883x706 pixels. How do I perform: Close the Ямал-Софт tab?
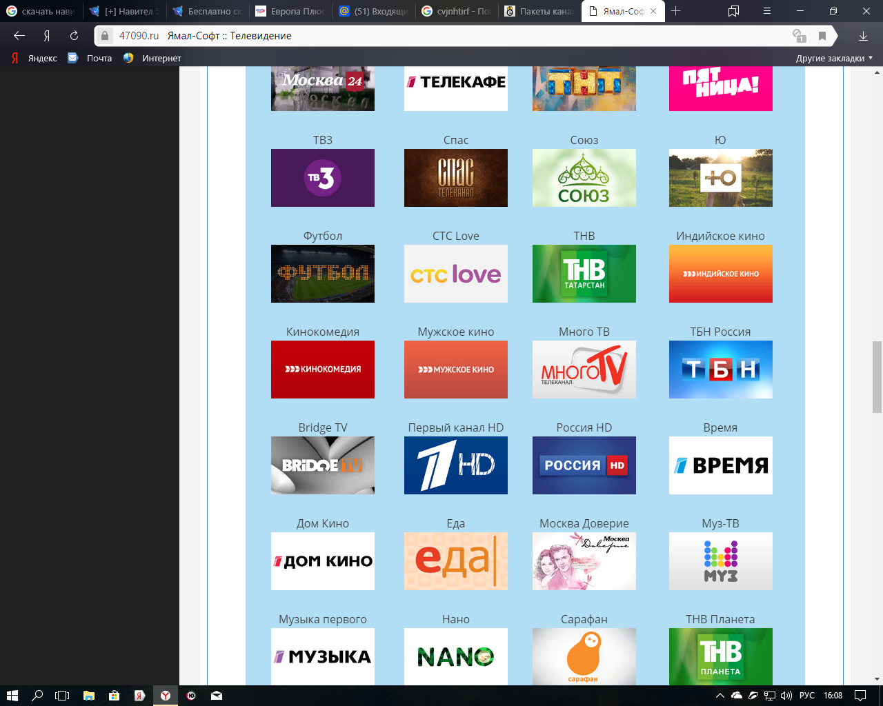click(654, 11)
